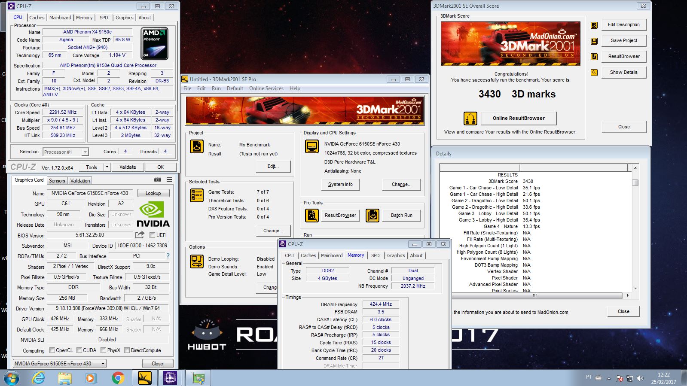Click the Close button in GPU-Z
This screenshot has width=687, height=386.
[x=157, y=364]
